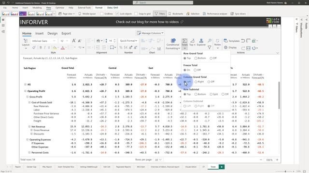Open Templates in the Actions group
Screen dimensions: 309x173
point(232,41)
